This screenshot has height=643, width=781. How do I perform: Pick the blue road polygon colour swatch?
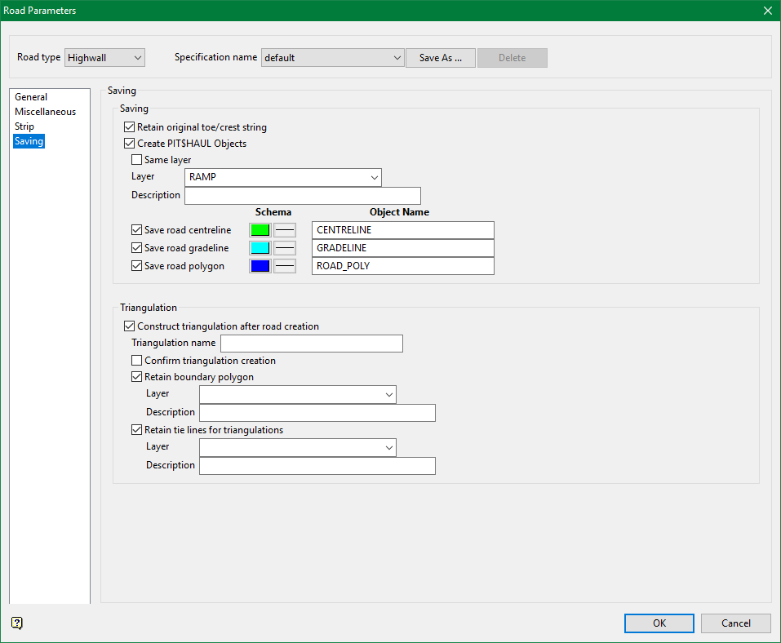[260, 266]
